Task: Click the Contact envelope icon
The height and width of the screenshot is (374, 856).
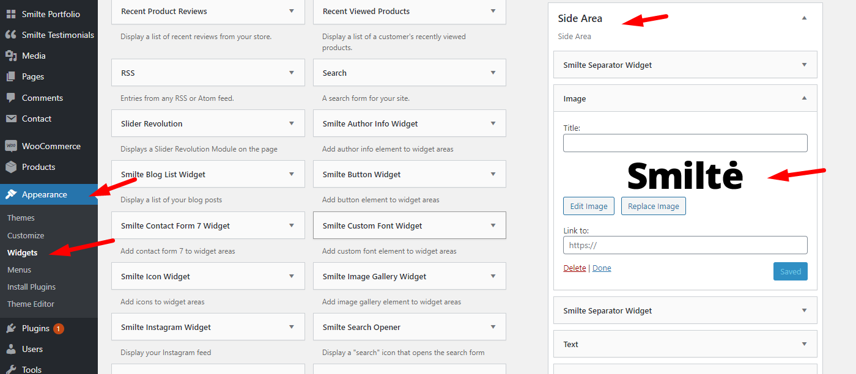Action: 11,119
